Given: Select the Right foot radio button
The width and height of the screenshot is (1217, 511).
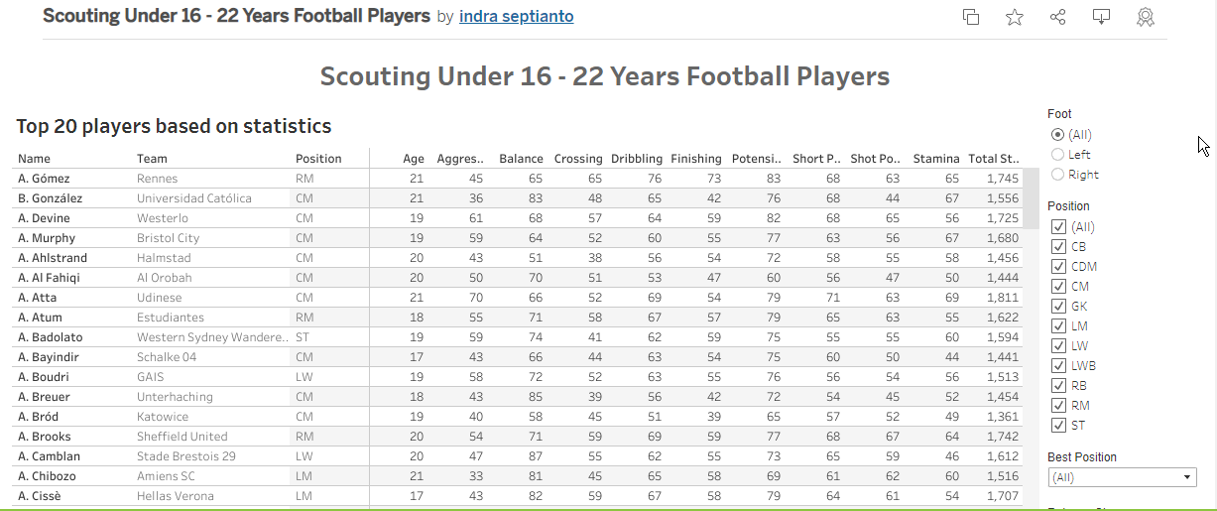Looking at the screenshot, I should [1058, 175].
